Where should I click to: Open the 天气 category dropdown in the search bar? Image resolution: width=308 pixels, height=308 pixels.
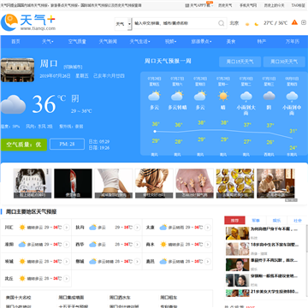click(x=123, y=24)
